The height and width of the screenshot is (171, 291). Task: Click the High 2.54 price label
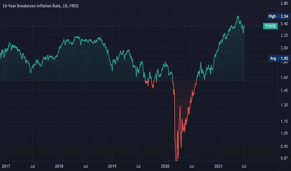point(278,16)
